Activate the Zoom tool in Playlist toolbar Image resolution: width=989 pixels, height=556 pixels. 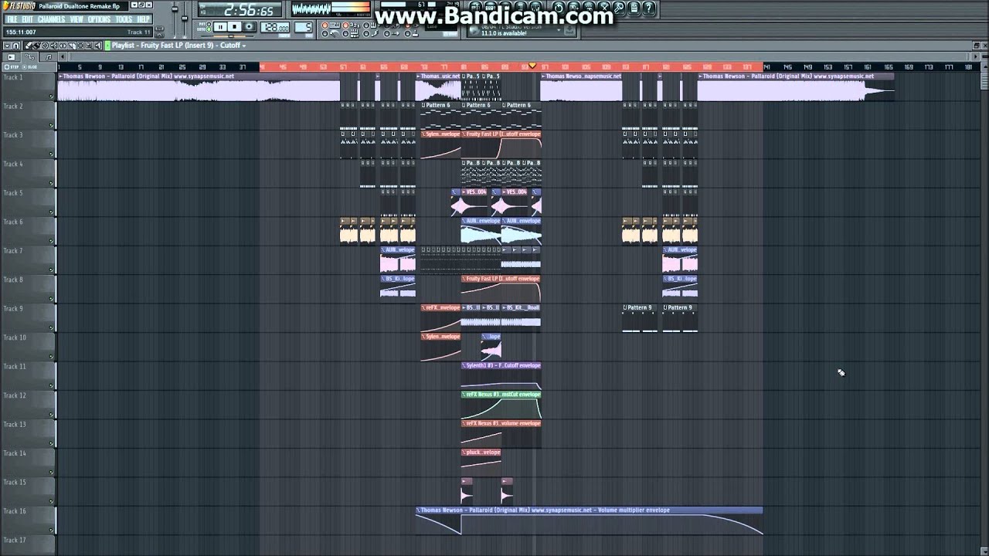[x=89, y=46]
